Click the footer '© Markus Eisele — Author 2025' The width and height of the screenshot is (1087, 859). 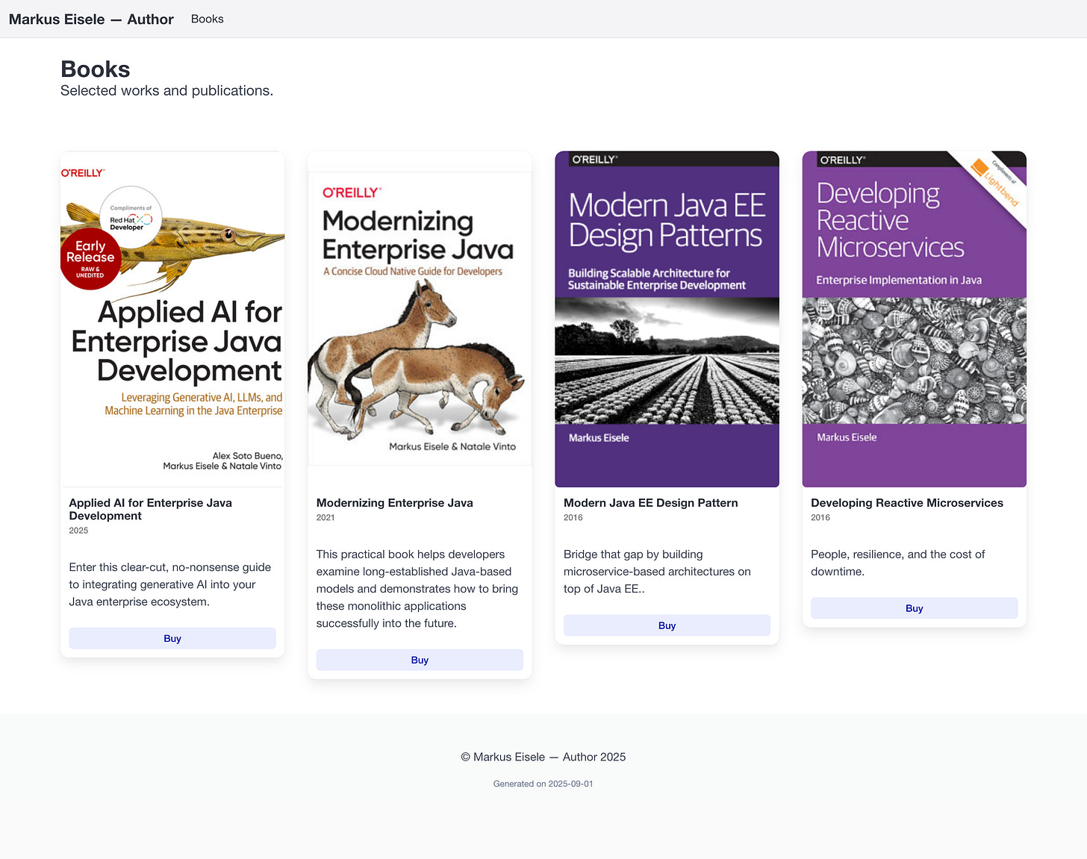pyautogui.click(x=543, y=757)
